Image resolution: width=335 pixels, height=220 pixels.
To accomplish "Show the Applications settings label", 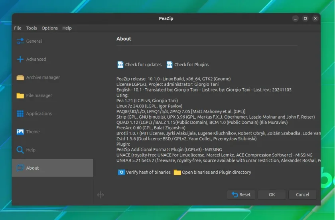I will click(x=39, y=113).
